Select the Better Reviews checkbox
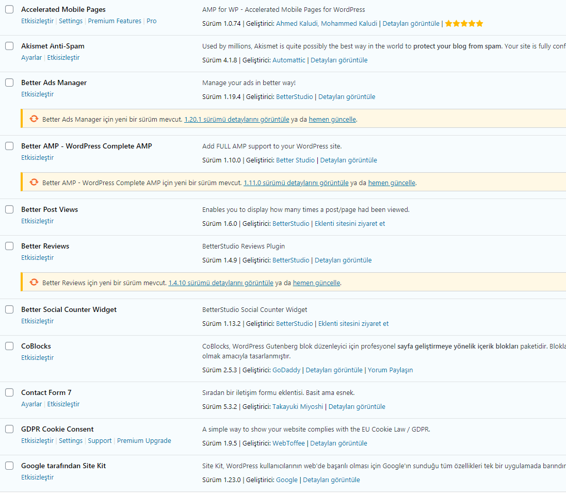The height and width of the screenshot is (495, 566). (9, 246)
